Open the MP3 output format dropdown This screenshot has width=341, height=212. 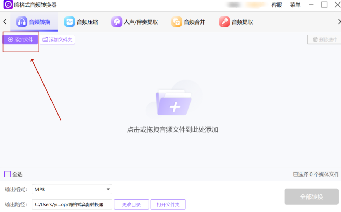tap(72, 189)
